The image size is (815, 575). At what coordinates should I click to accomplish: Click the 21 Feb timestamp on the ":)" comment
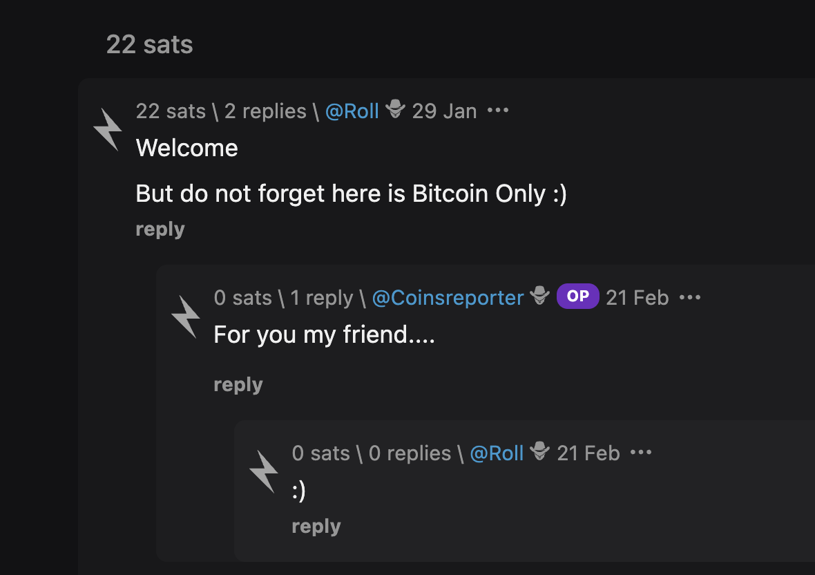coord(588,453)
